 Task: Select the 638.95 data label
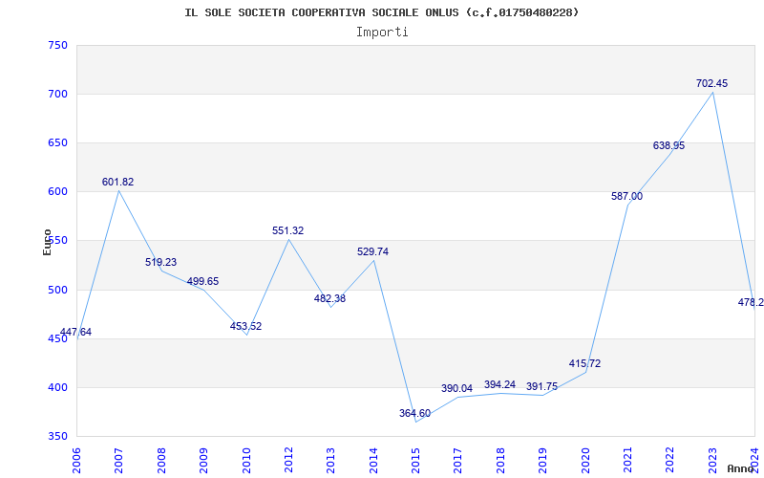(668, 146)
